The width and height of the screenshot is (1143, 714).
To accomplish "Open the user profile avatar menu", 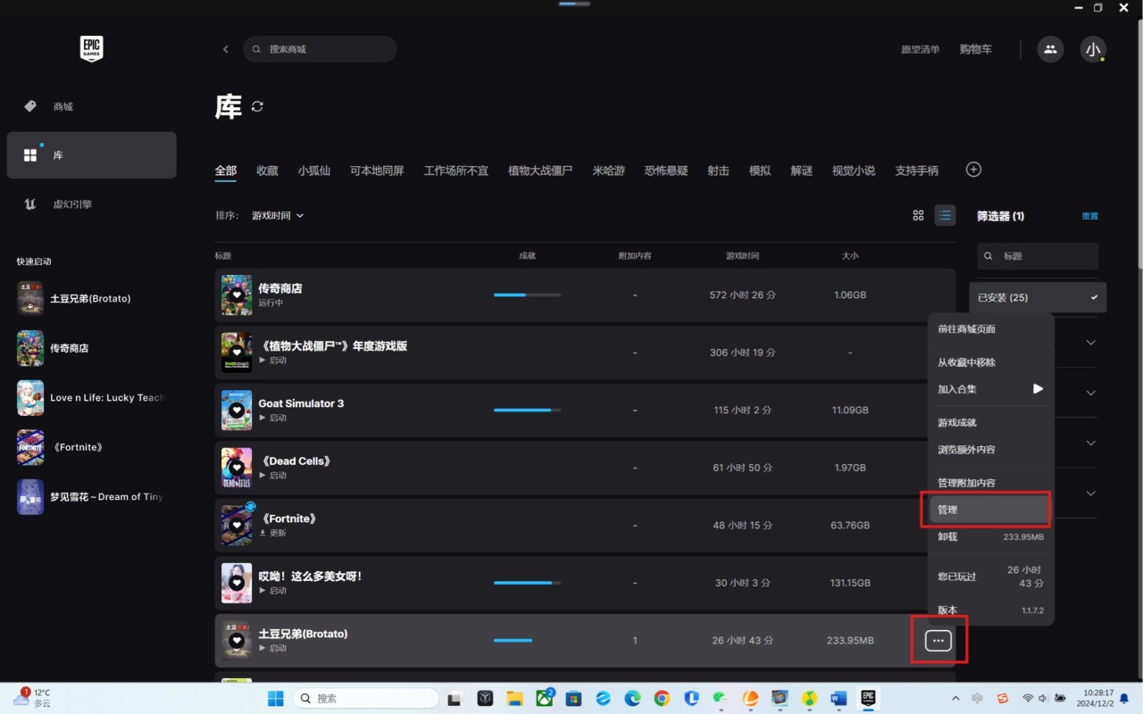I will point(1093,49).
